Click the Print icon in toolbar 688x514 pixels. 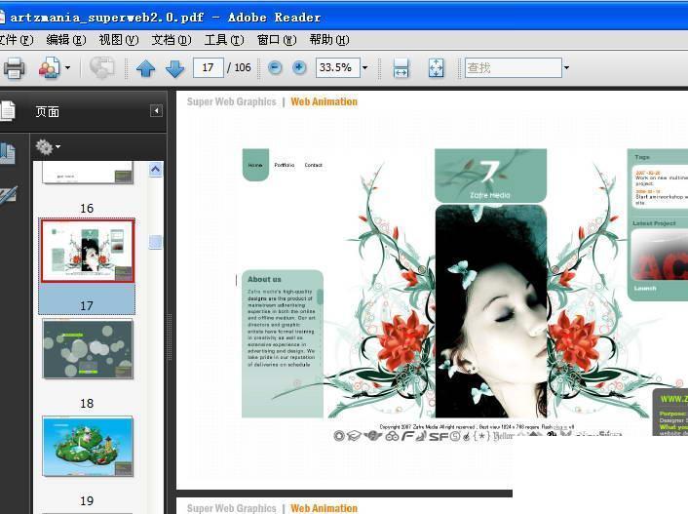pos(14,68)
